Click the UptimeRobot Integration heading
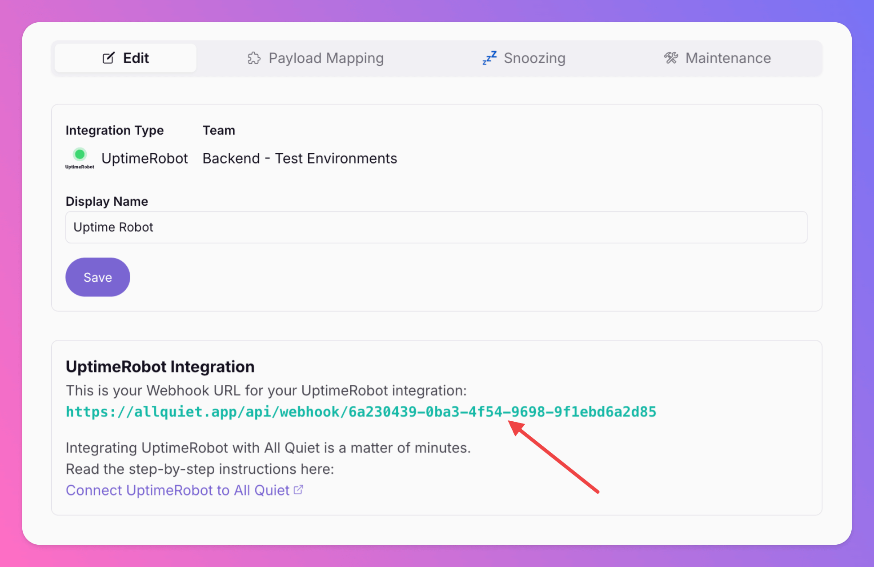Screen dimensions: 874x567 coord(160,367)
